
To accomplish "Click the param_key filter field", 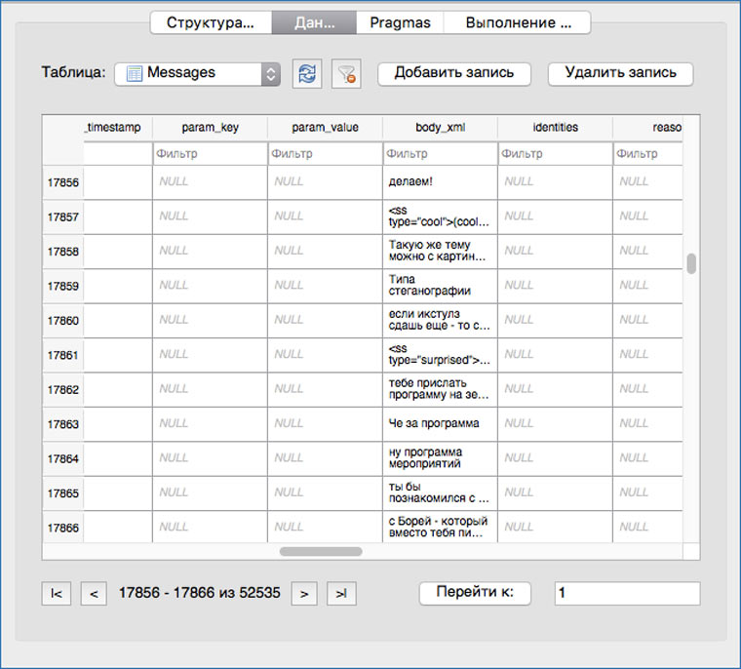I will [x=210, y=153].
